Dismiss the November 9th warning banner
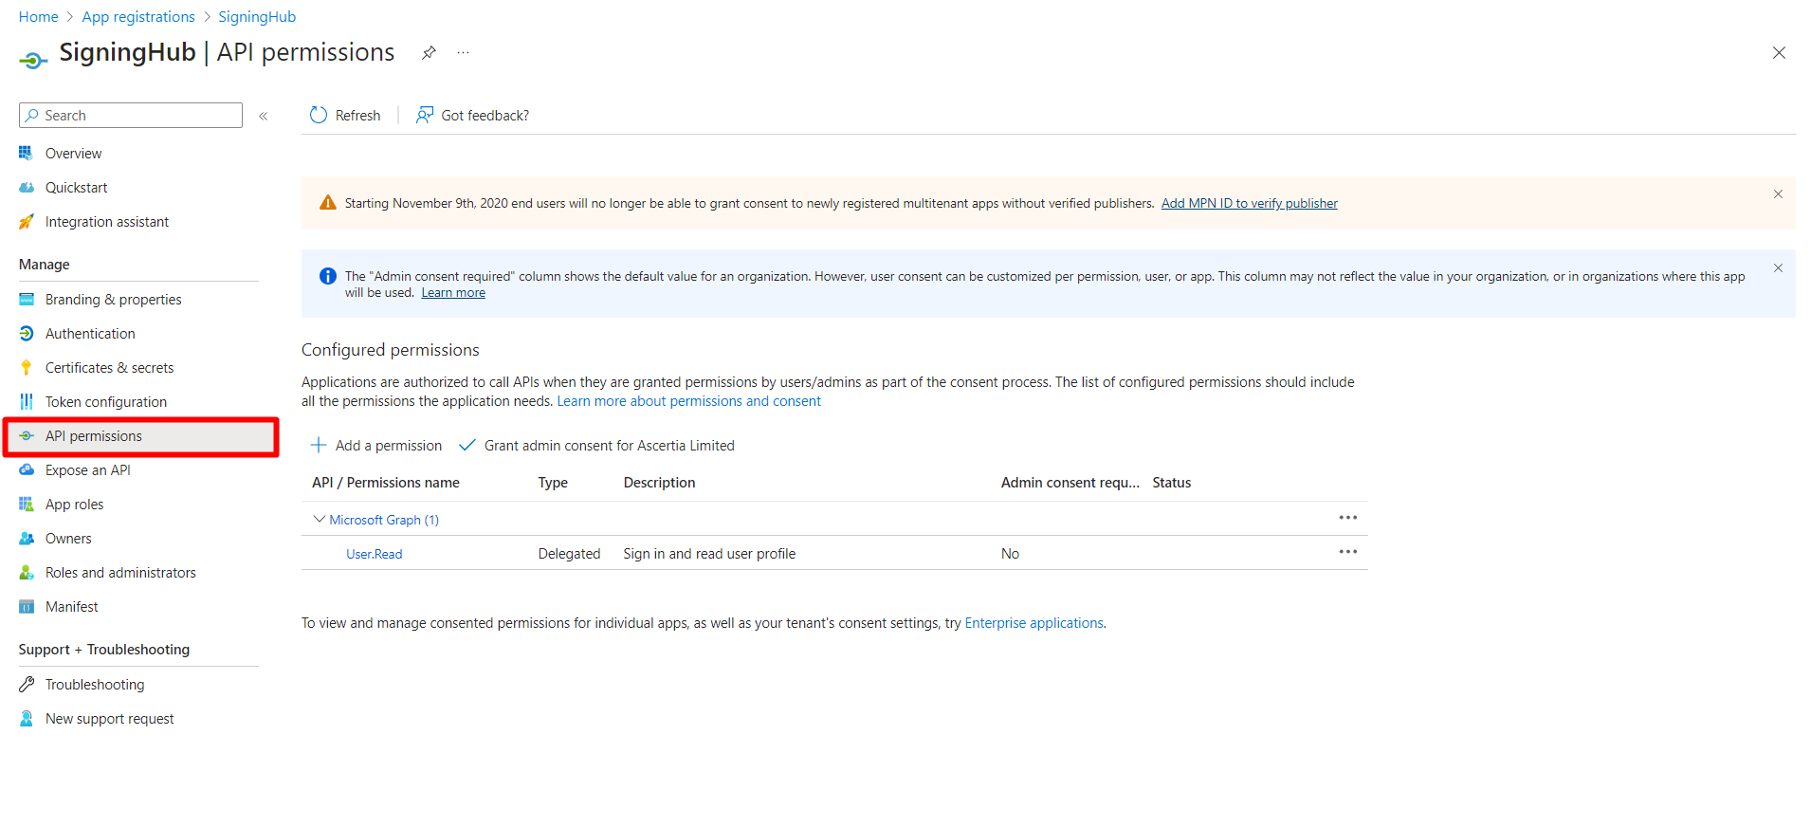 1778,193
